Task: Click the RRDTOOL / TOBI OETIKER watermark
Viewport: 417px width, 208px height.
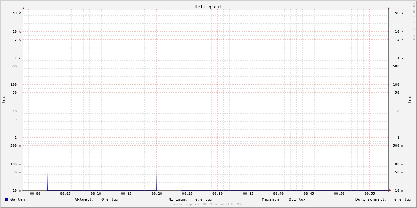Action: pos(414,20)
